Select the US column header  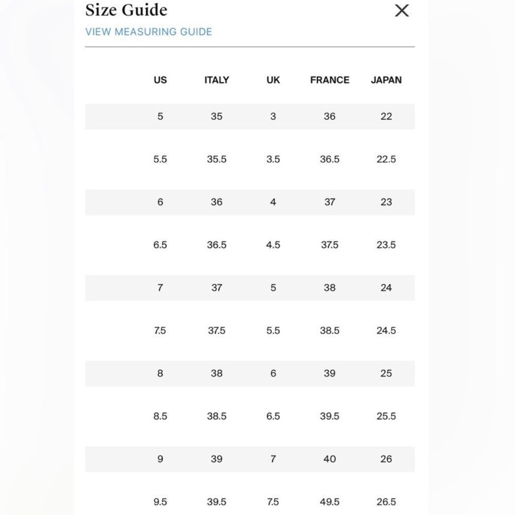(x=160, y=80)
